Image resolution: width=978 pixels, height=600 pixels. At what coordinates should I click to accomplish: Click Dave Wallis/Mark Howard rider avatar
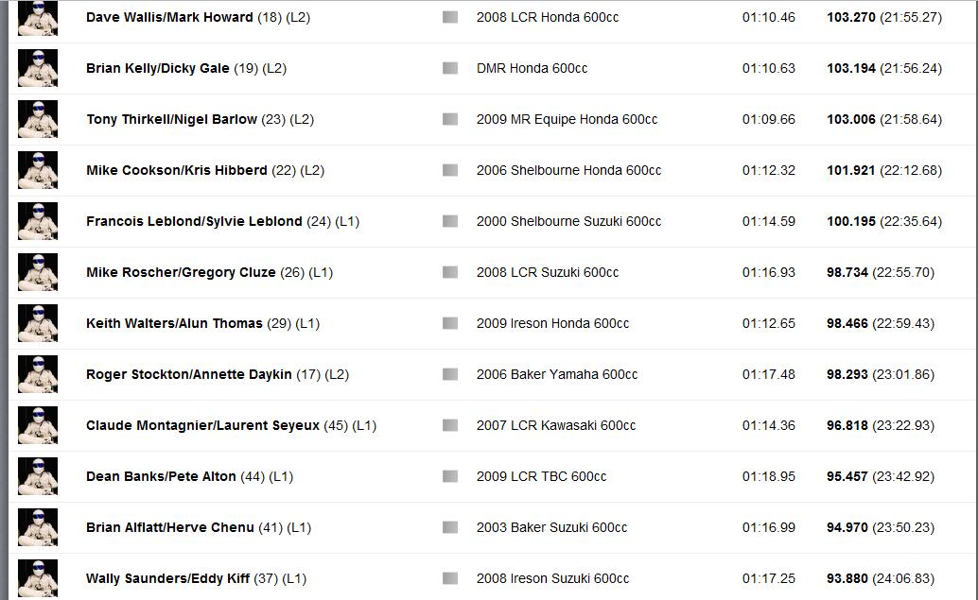[38, 18]
